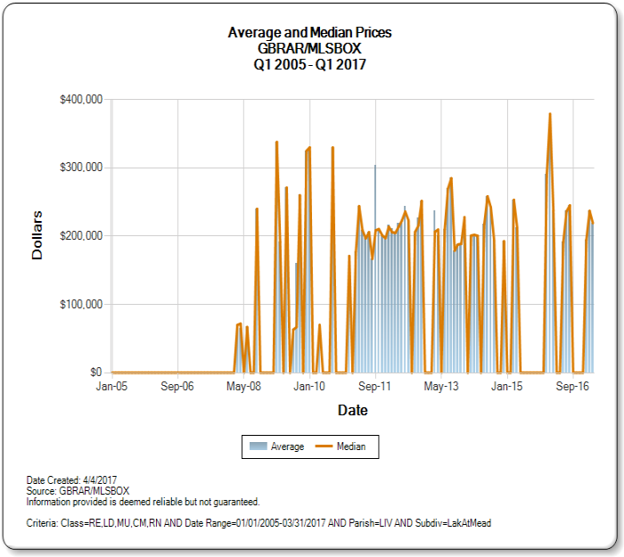Click the chart title 'Average and Median Prices'

[x=309, y=33]
